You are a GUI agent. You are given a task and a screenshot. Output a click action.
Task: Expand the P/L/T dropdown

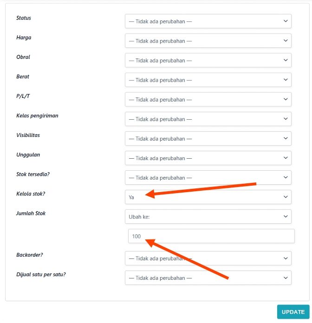point(208,99)
